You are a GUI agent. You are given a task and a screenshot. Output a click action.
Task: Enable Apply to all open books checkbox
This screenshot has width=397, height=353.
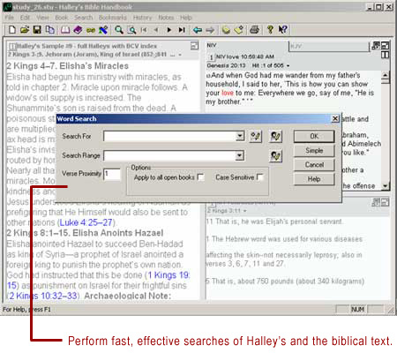coord(201,177)
